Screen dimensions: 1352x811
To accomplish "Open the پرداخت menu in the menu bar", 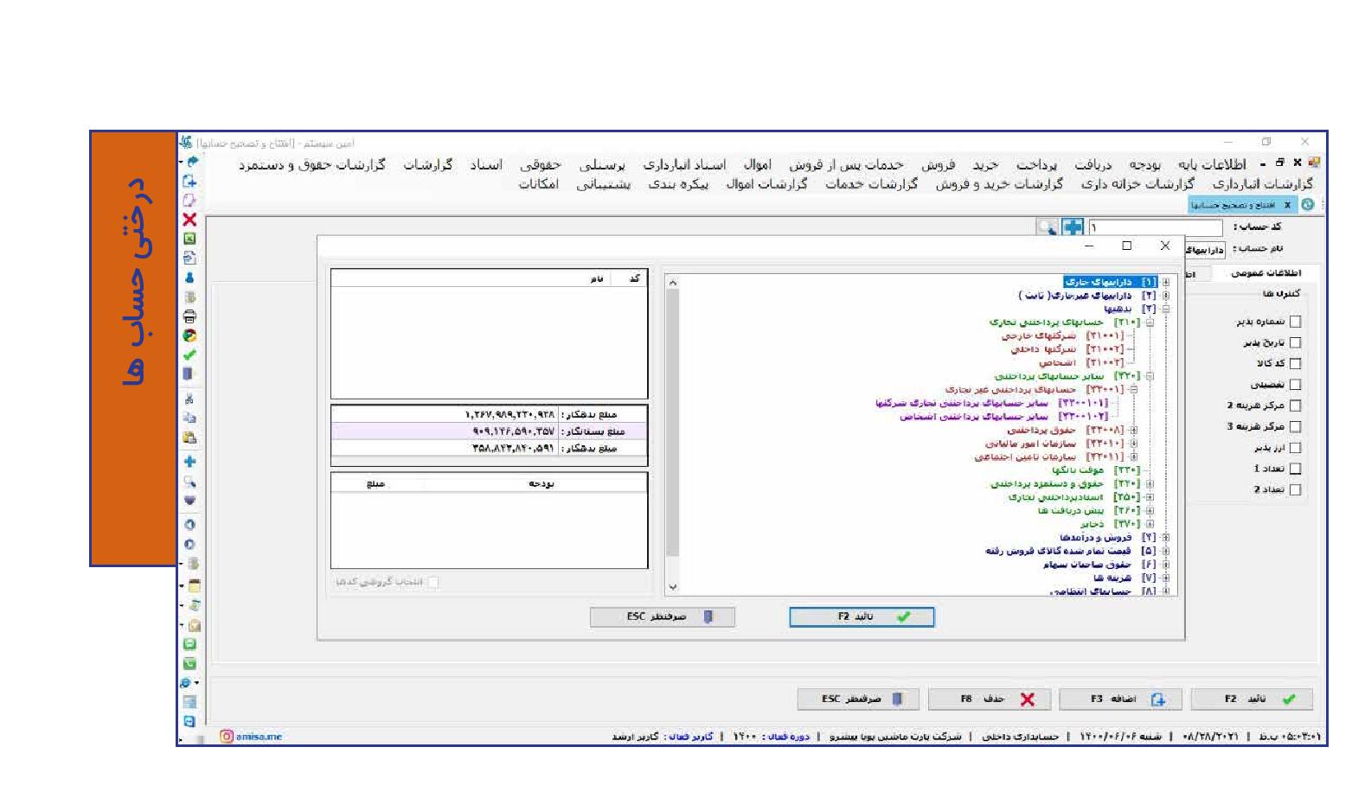I will pos(1036,164).
